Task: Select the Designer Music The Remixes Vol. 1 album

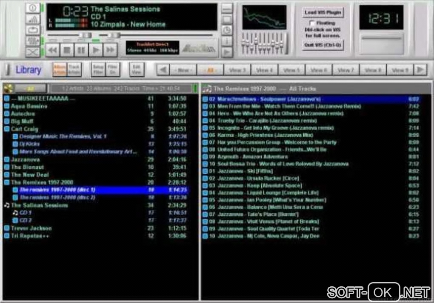Action: (100, 136)
